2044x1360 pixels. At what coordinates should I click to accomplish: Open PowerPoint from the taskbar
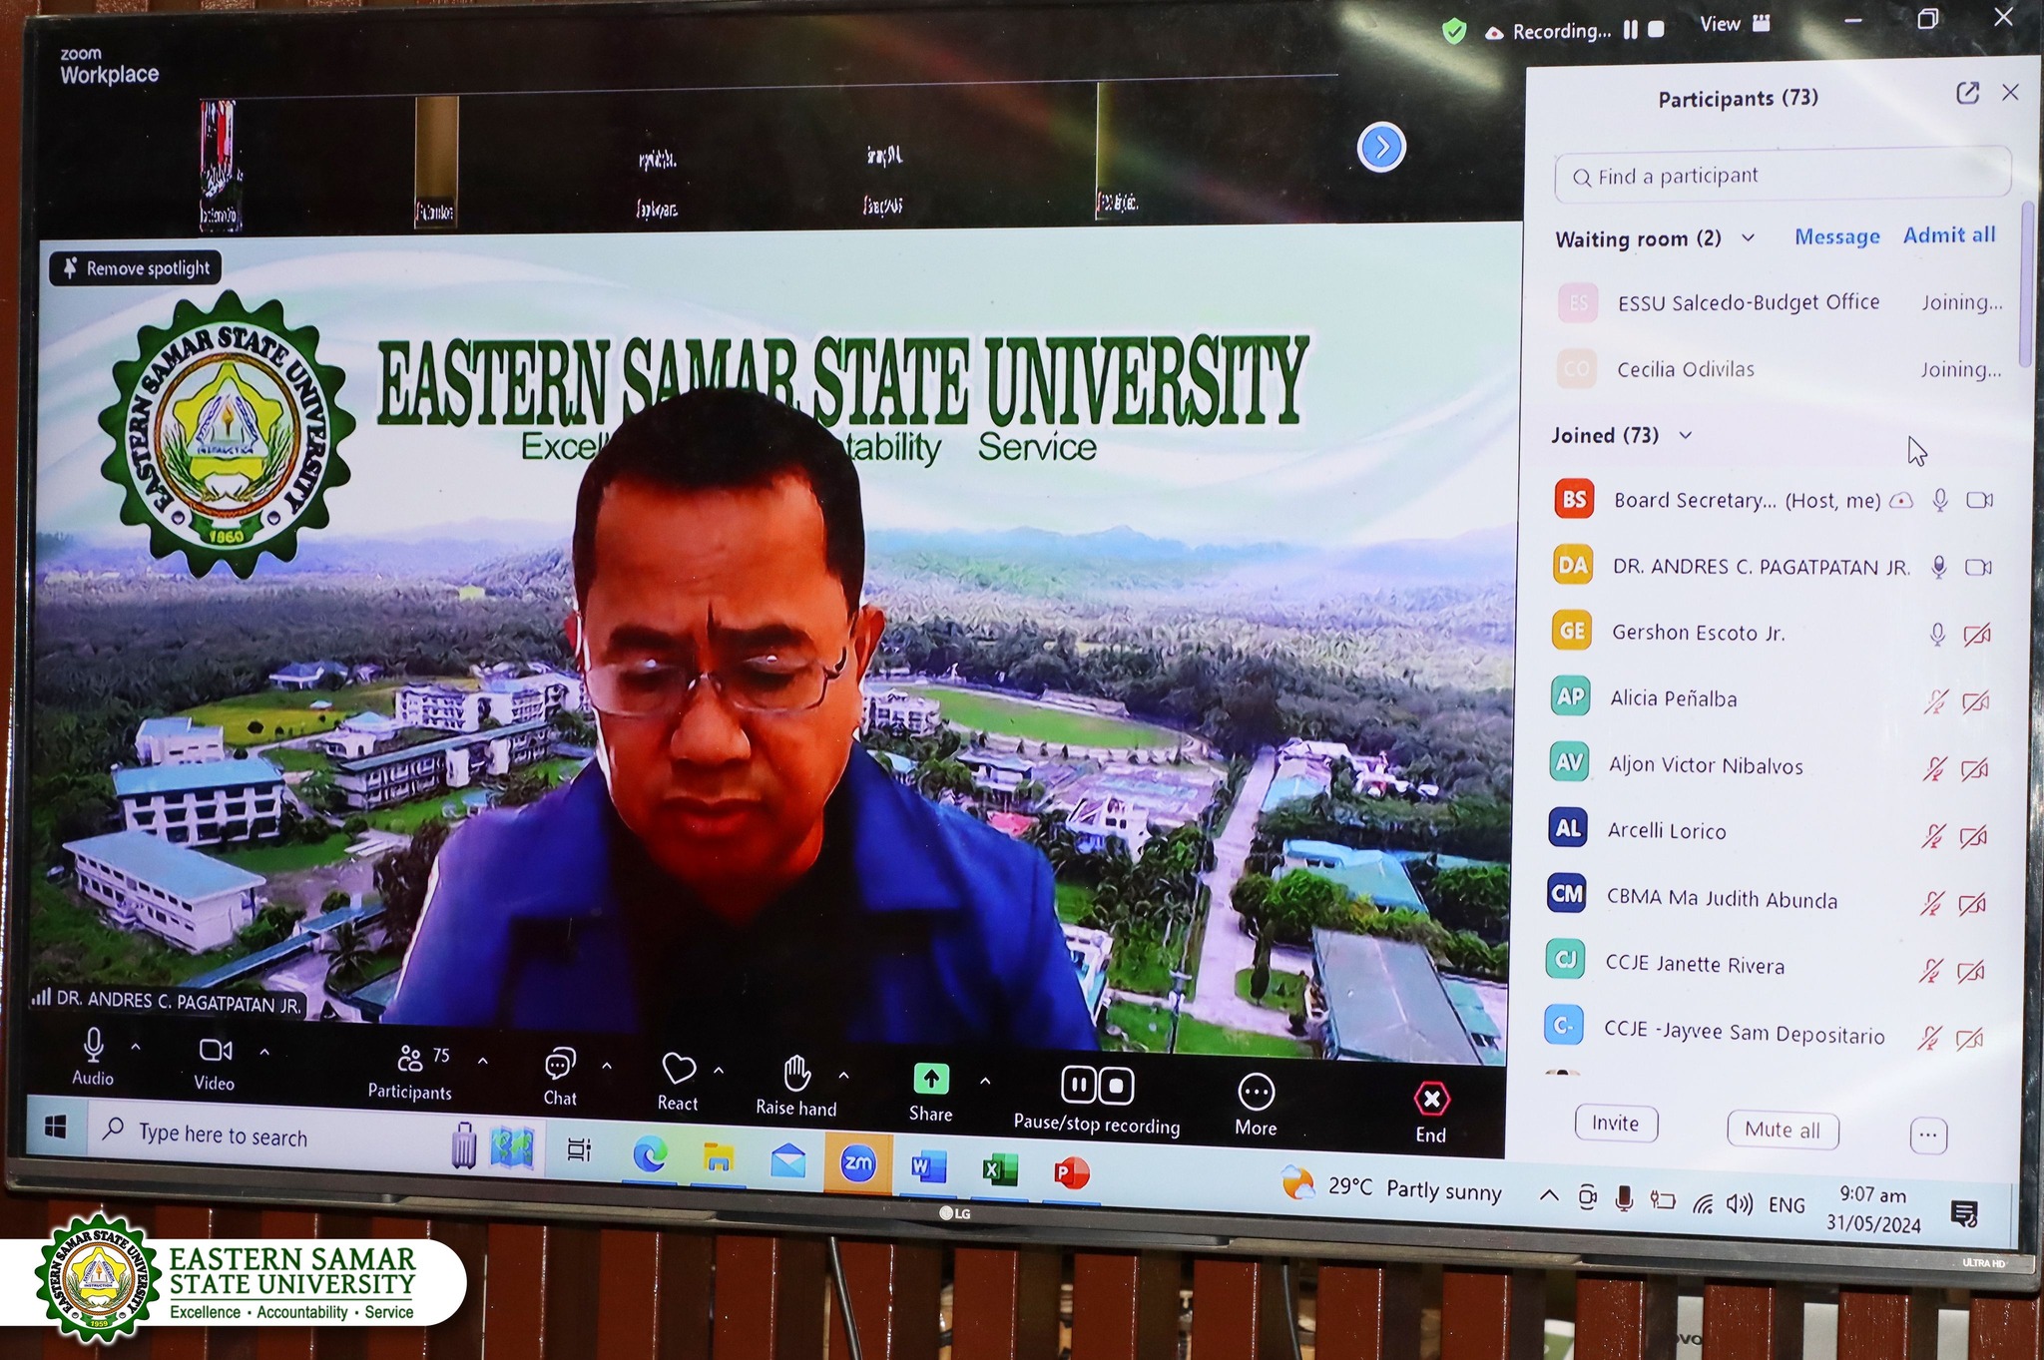(1071, 1172)
